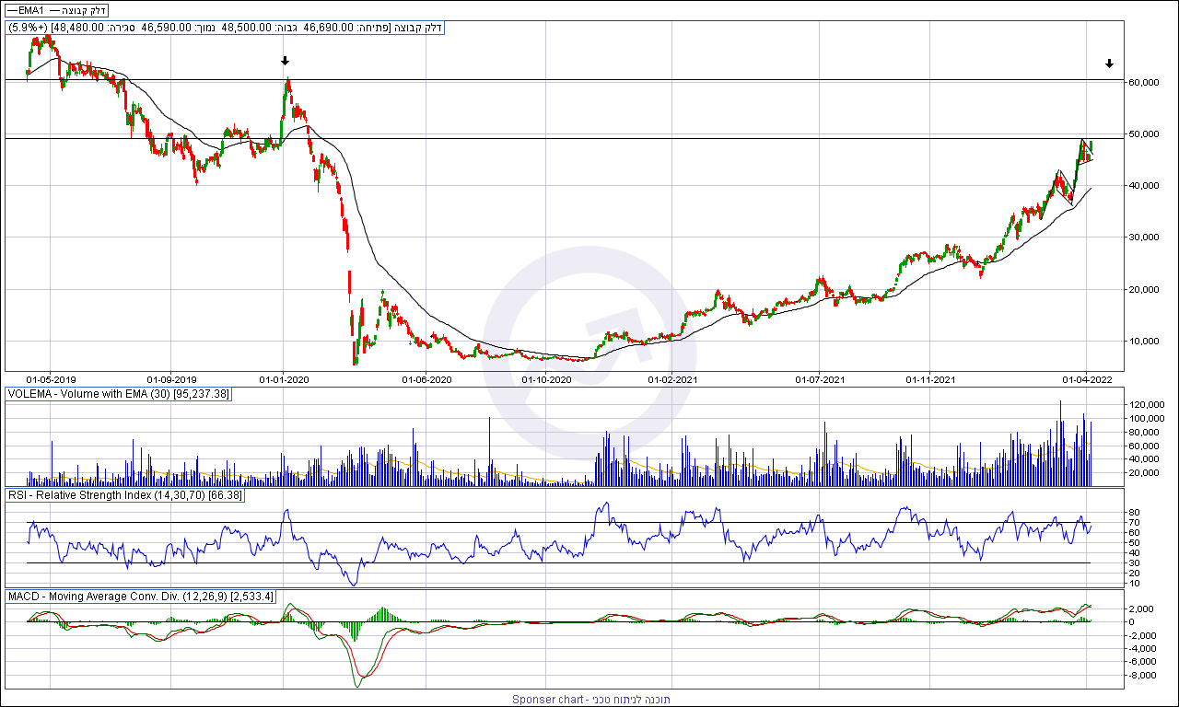Select the price header showing 48,480.00 close
This screenshot has width=1179, height=707.
pyautogui.click(x=225, y=28)
